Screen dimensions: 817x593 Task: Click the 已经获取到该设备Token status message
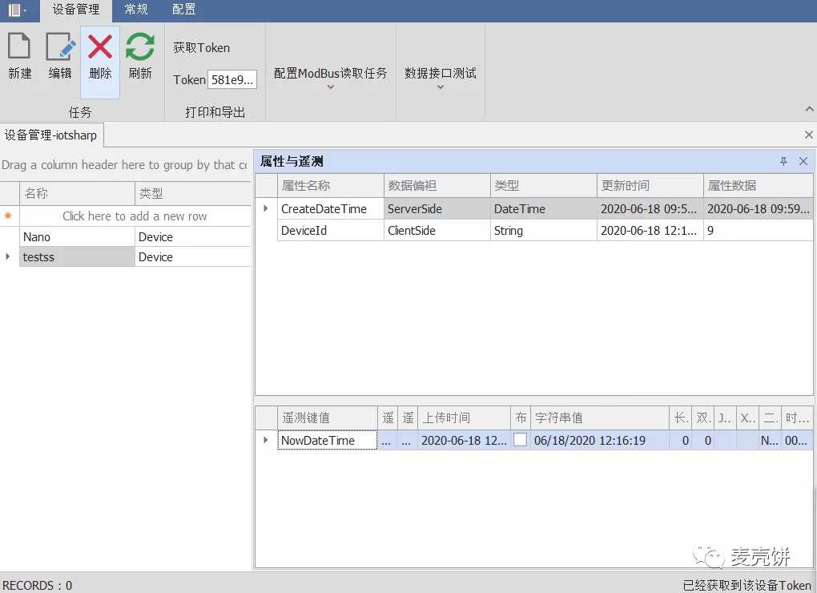tap(747, 585)
